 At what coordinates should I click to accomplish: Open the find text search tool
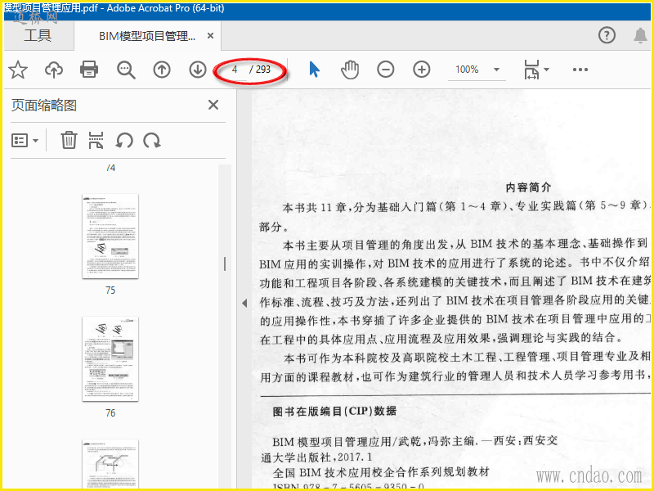pos(126,70)
